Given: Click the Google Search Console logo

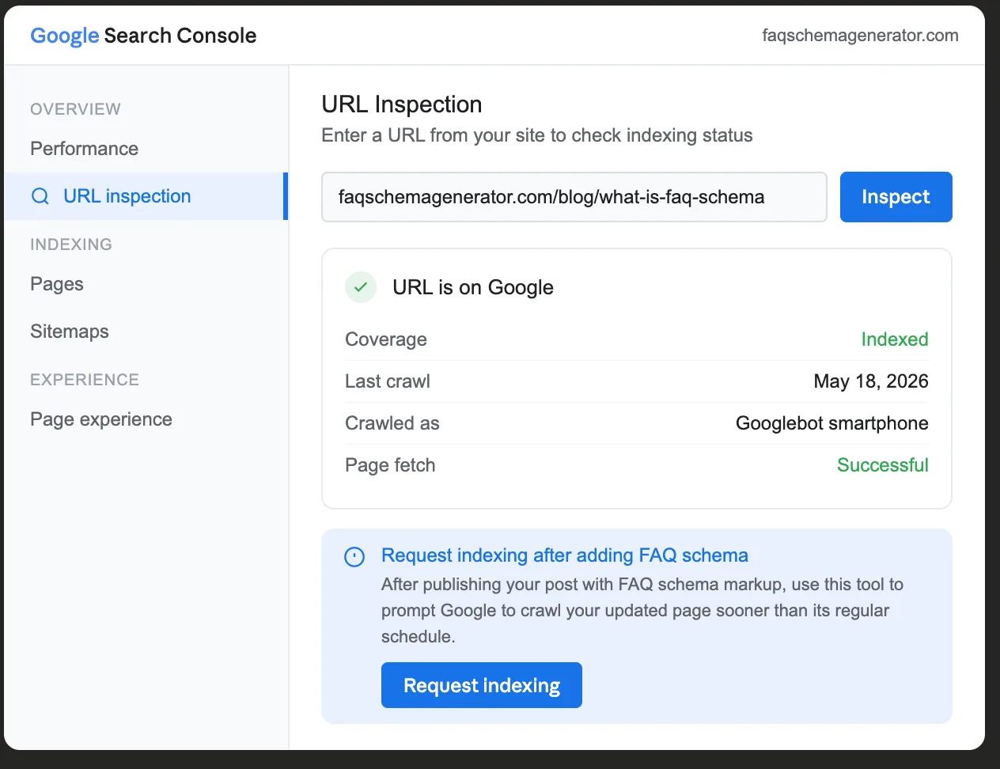Looking at the screenshot, I should pyautogui.click(x=143, y=36).
